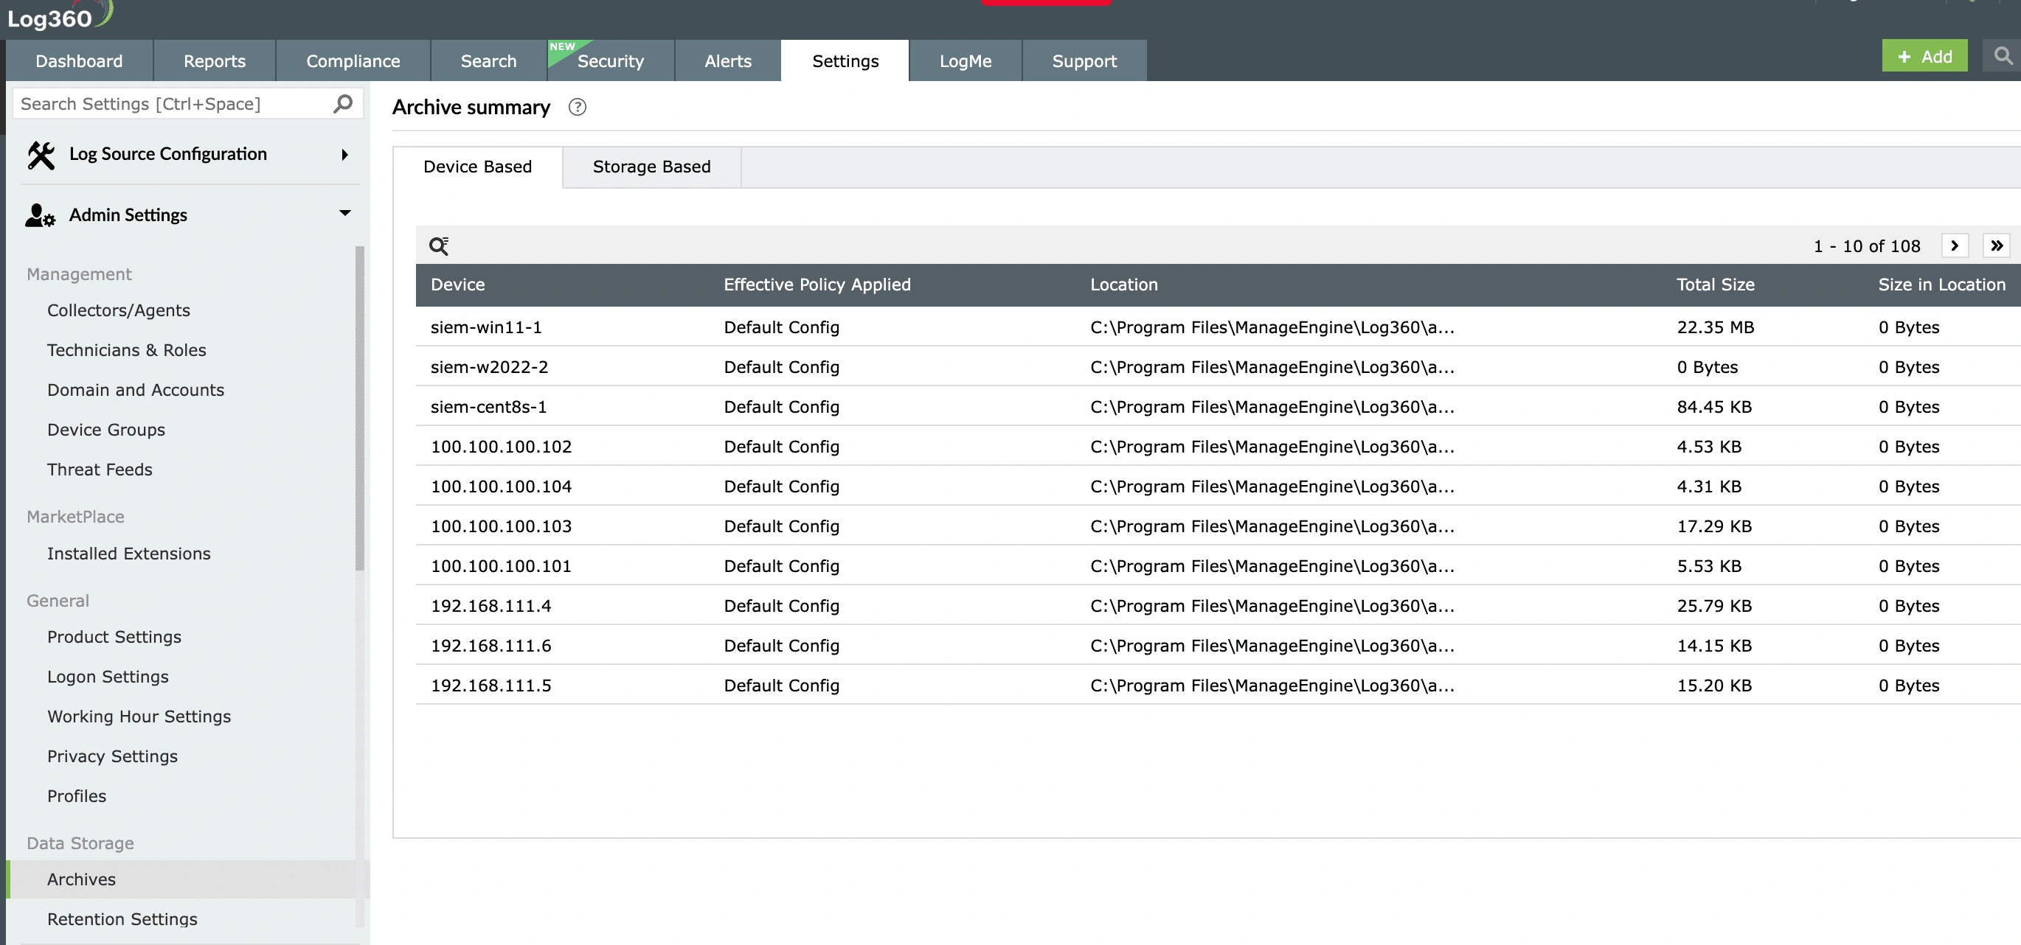Open Domain and Accounts

tap(136, 391)
